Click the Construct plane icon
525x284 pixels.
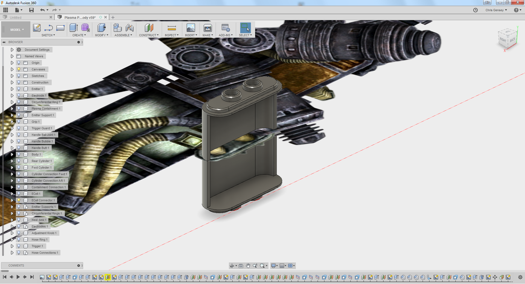click(149, 28)
